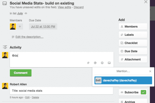
Task: Click the attachment paperclip icon in comment box
Action: pyautogui.click(x=88, y=63)
